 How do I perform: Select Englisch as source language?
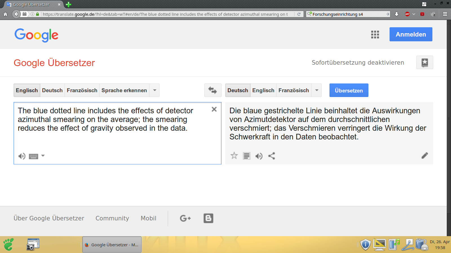click(x=27, y=90)
